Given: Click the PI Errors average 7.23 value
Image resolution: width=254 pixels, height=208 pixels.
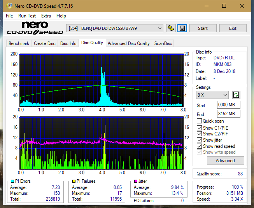Looking at the screenshot, I should point(56,187).
